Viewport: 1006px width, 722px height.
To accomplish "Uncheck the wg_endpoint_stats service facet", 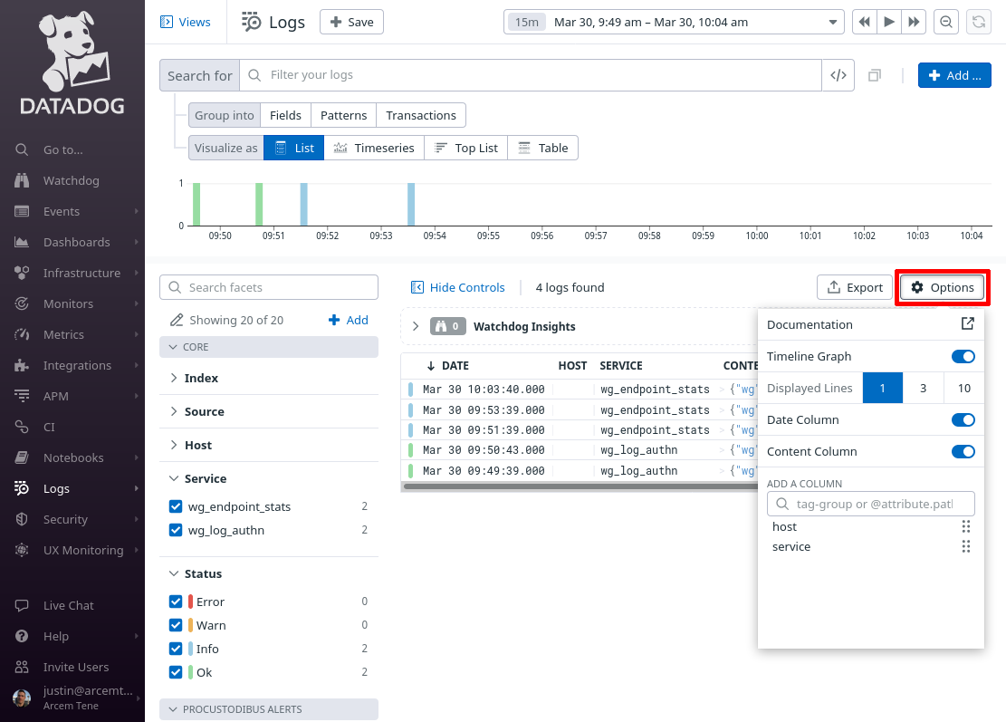I will (176, 506).
